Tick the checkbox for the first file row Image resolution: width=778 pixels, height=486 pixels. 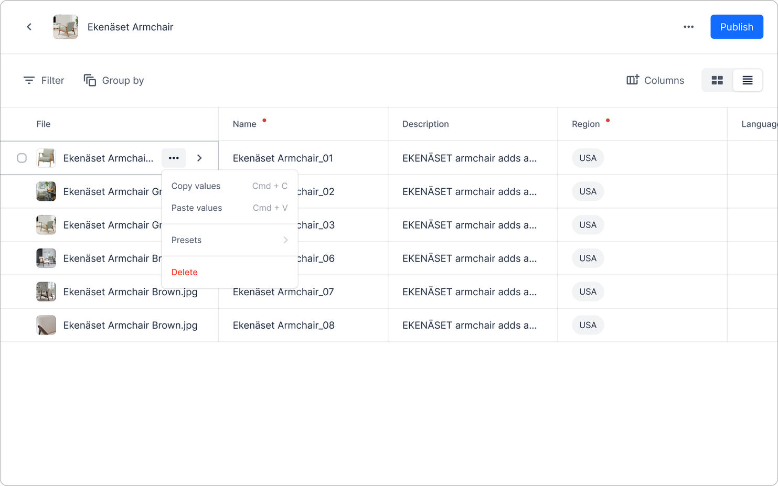pos(22,158)
